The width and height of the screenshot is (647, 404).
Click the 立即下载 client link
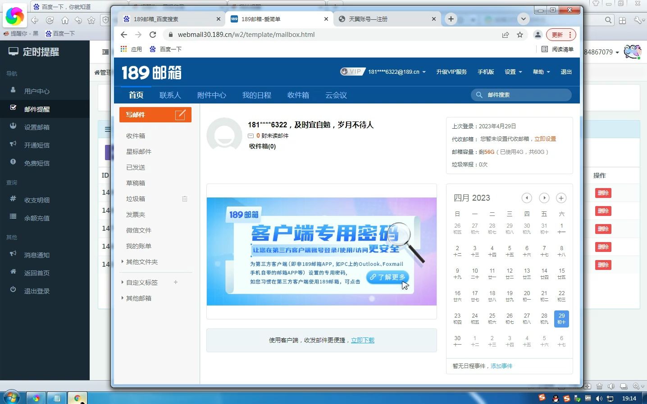pyautogui.click(x=363, y=340)
